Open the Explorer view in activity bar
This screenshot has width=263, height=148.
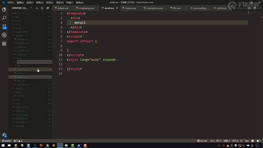tap(4, 9)
